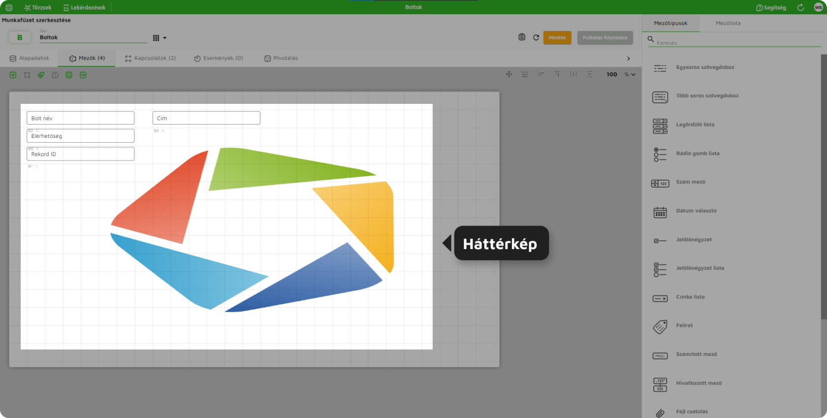Click the green label tag toolbar icon
The height and width of the screenshot is (418, 827).
coord(41,75)
